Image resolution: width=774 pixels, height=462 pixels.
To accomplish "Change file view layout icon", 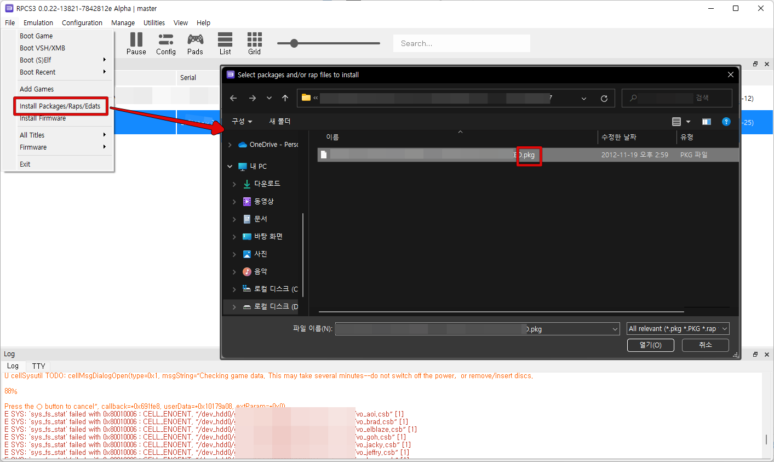I will click(x=676, y=122).
